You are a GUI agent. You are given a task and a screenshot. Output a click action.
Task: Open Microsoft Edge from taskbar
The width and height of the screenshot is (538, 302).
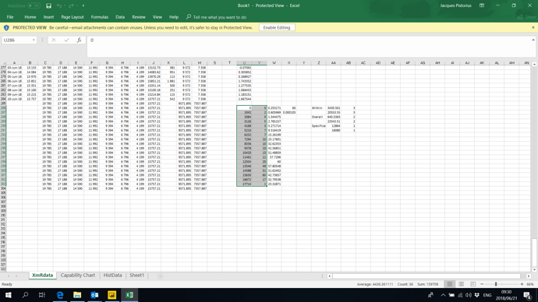60,295
